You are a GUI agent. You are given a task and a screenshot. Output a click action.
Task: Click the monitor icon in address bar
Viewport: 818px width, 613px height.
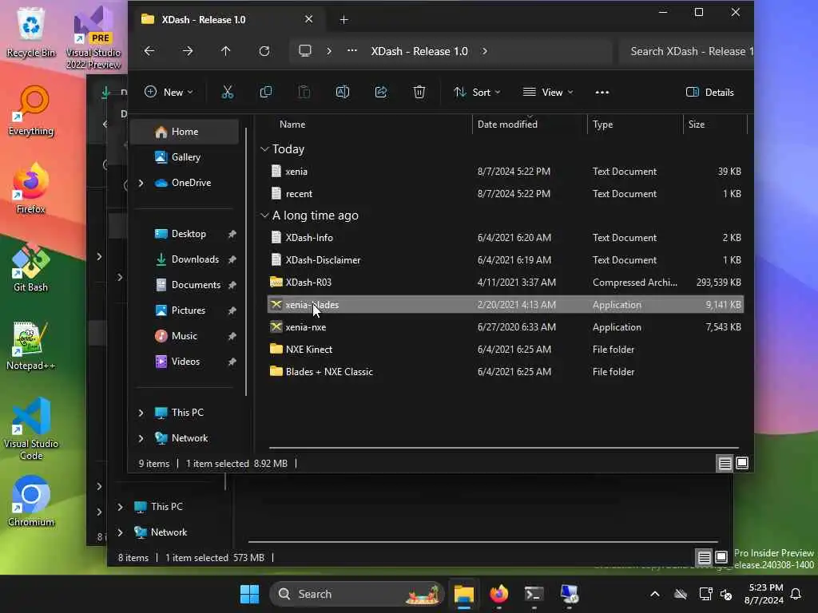pos(304,51)
